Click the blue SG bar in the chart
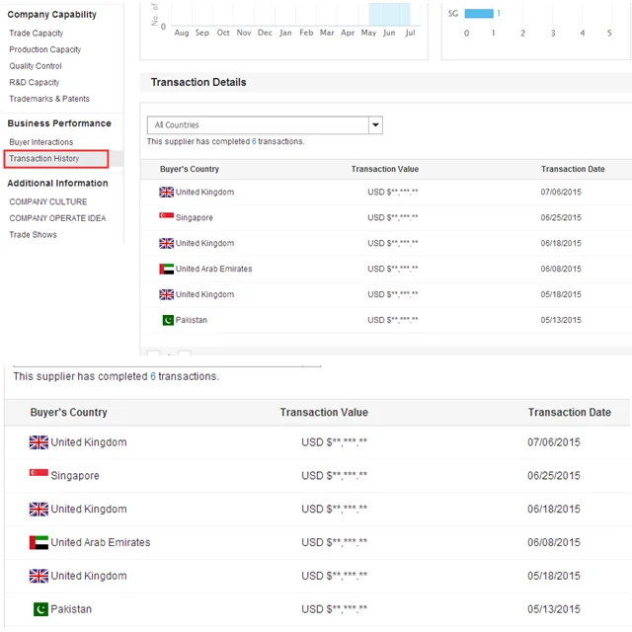This screenshot has width=632, height=632. [478, 14]
